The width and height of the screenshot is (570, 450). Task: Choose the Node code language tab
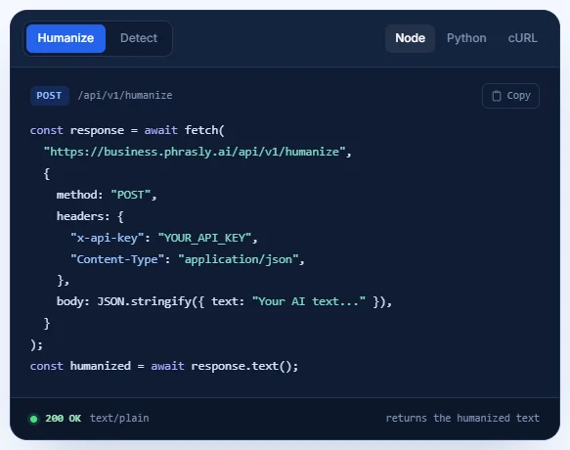point(410,38)
